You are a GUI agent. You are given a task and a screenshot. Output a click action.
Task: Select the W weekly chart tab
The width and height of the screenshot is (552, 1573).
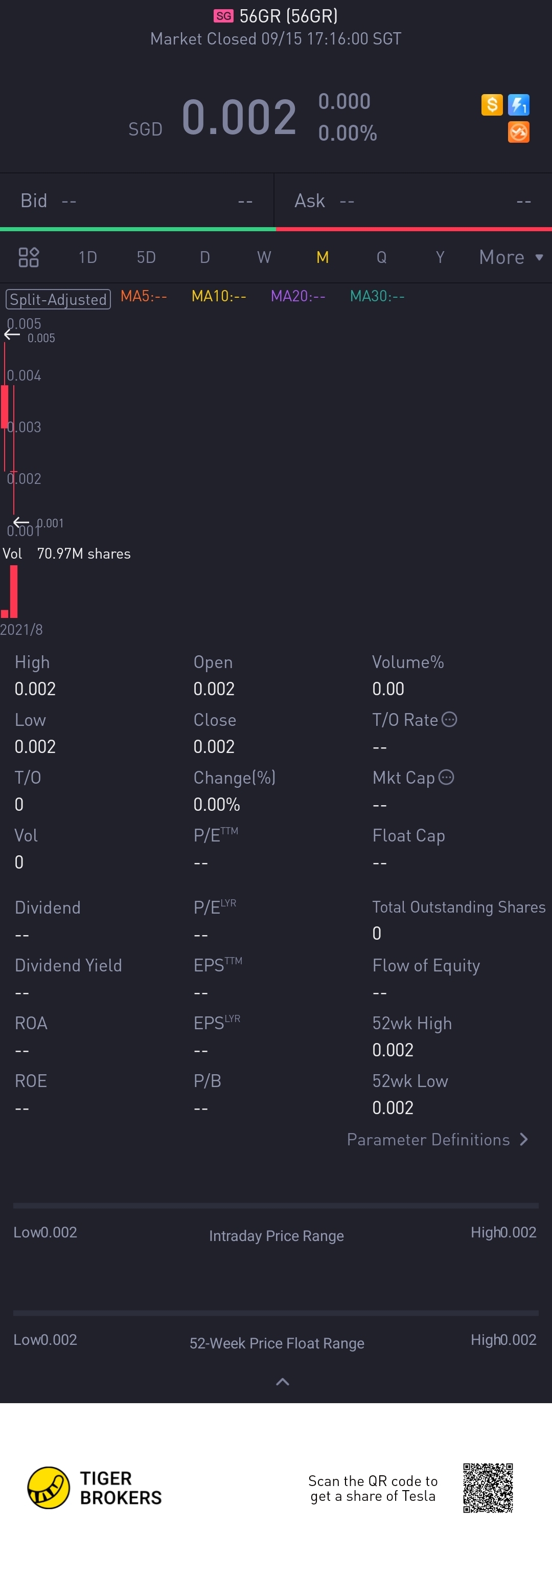264,257
